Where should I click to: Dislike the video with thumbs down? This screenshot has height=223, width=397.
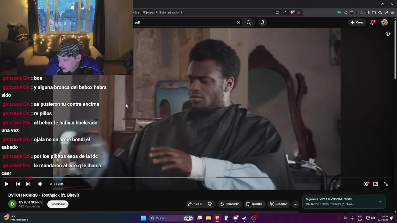pyautogui.click(x=210, y=204)
